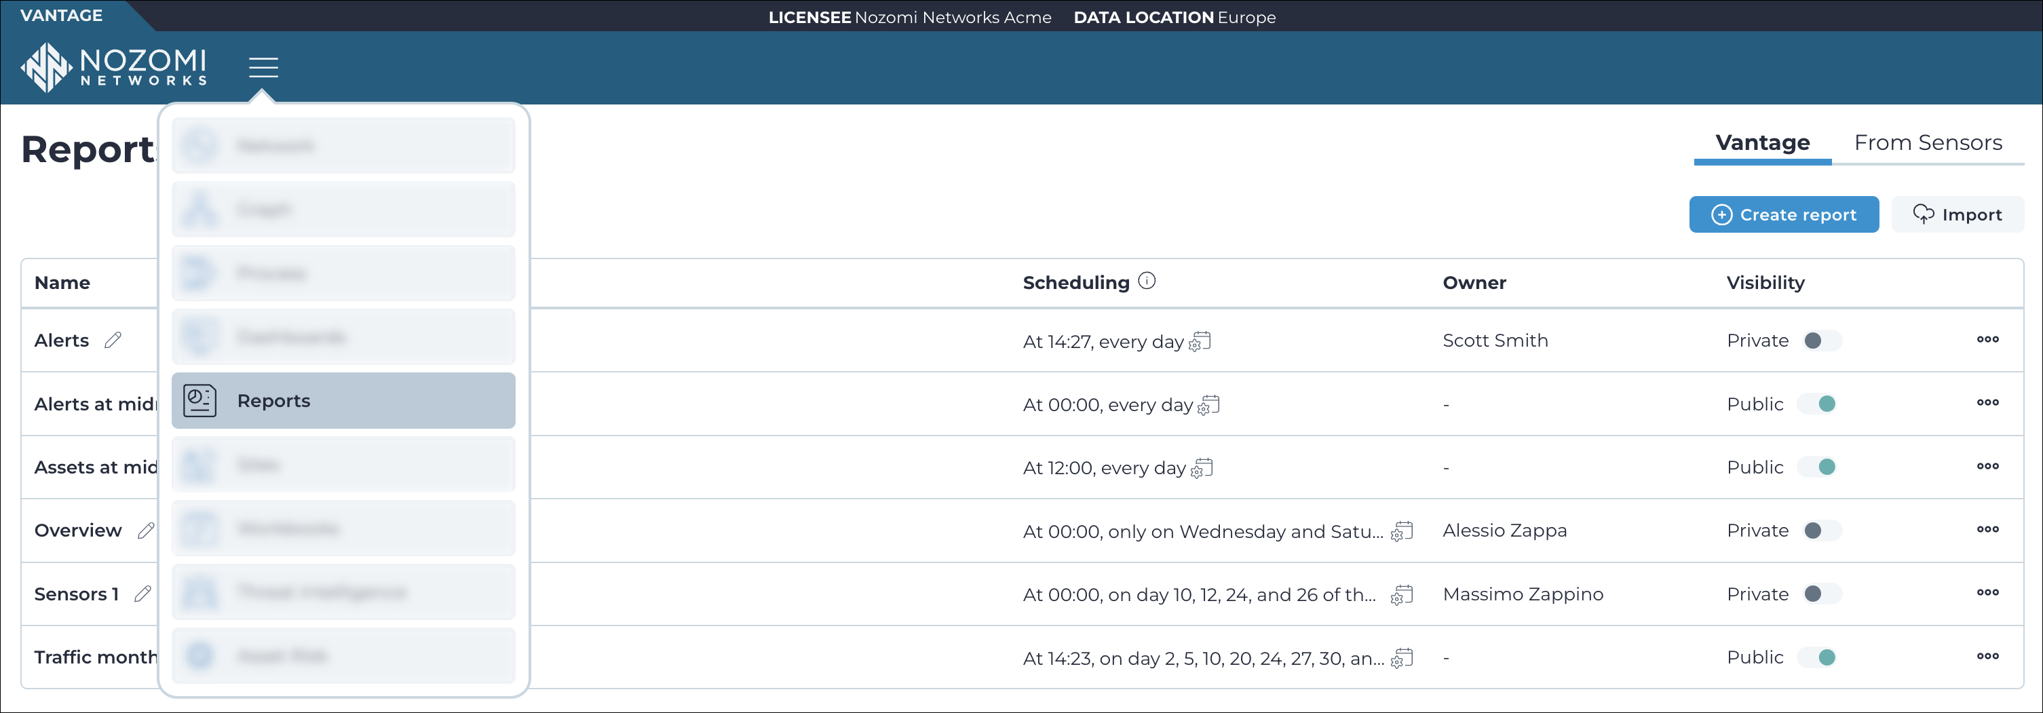2043x713 pixels.
Task: Click the Overview report name
Action: (78, 531)
